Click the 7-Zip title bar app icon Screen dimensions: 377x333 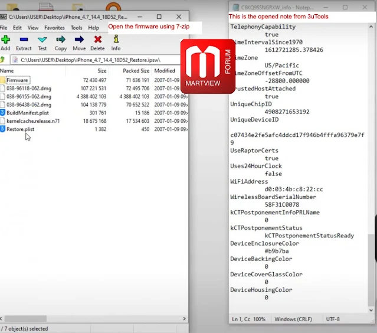4,17
